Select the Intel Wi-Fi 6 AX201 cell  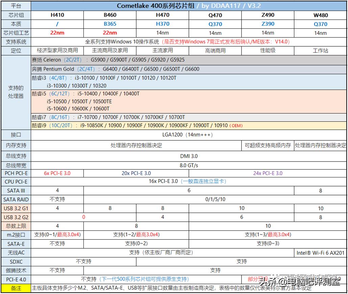(320, 252)
